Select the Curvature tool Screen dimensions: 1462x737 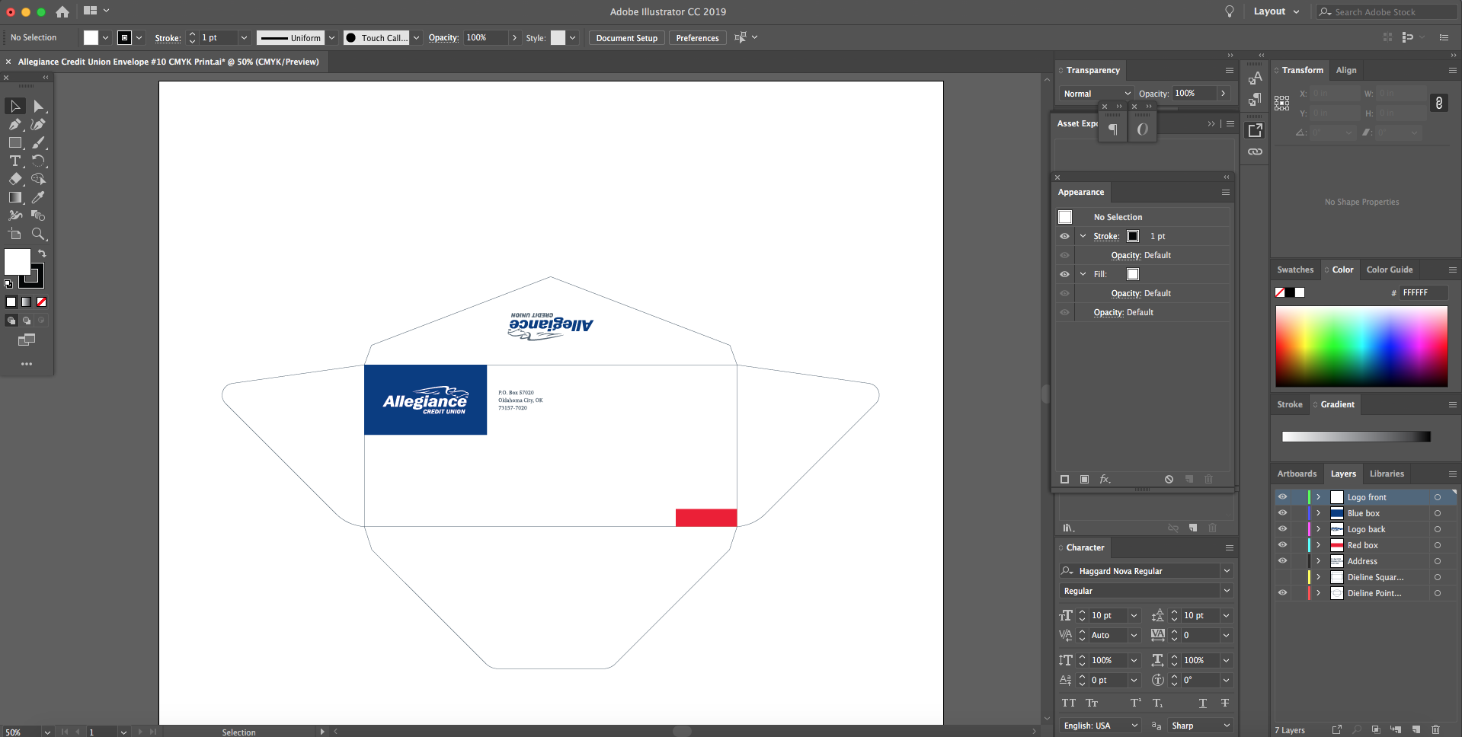pyautogui.click(x=39, y=124)
